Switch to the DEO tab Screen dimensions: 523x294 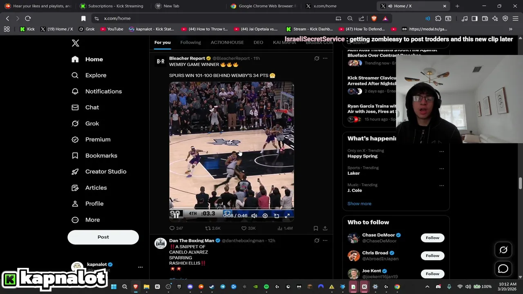[x=258, y=42]
